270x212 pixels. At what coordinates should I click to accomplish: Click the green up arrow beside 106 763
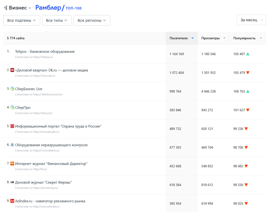(248, 91)
